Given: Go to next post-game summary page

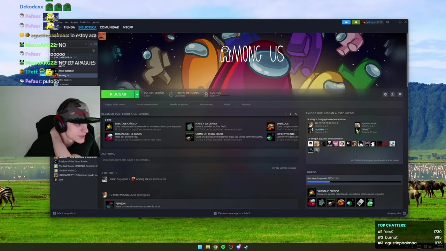Looking at the screenshot, I should 290,114.
